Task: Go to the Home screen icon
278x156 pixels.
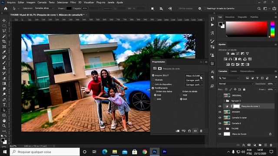Action: (x=6, y=9)
